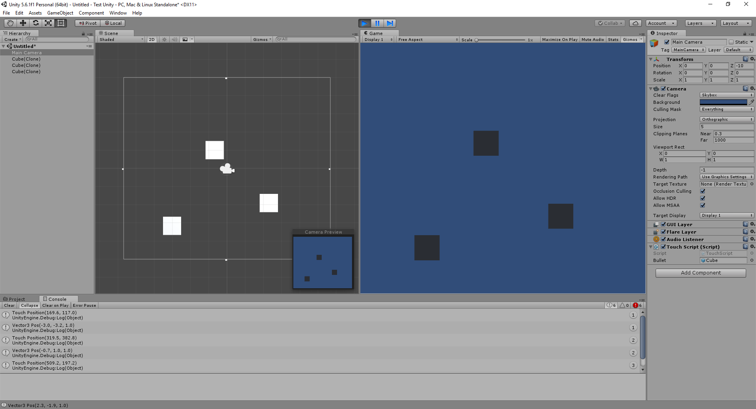Collapse the Transform component section
This screenshot has height=409, width=756.
coord(650,59)
